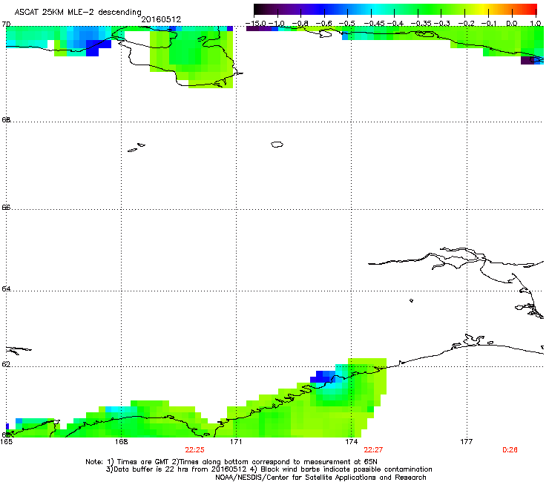Click the -1.0 color scale label
Viewport: 549px width, 482px height.
(277, 24)
